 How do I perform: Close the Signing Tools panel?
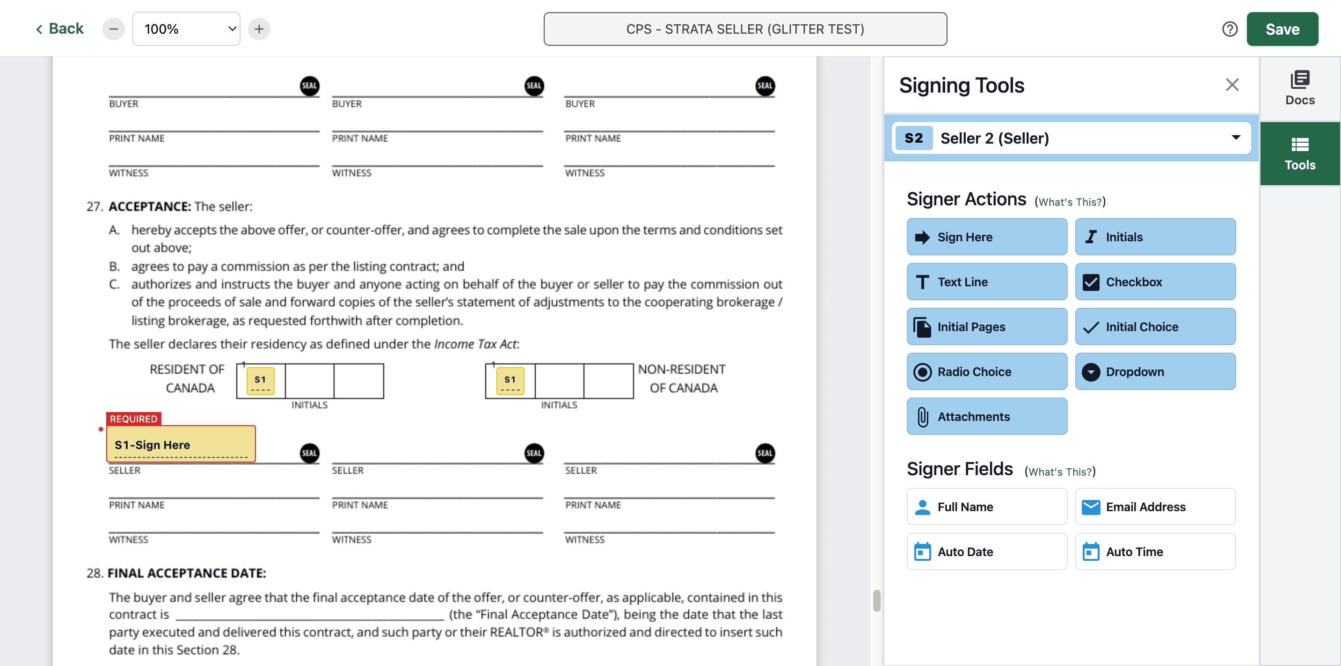[x=1232, y=85]
